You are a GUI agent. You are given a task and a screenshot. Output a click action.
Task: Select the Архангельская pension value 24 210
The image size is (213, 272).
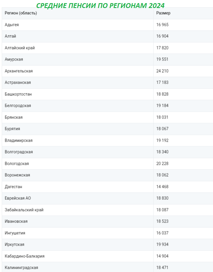tap(162, 71)
